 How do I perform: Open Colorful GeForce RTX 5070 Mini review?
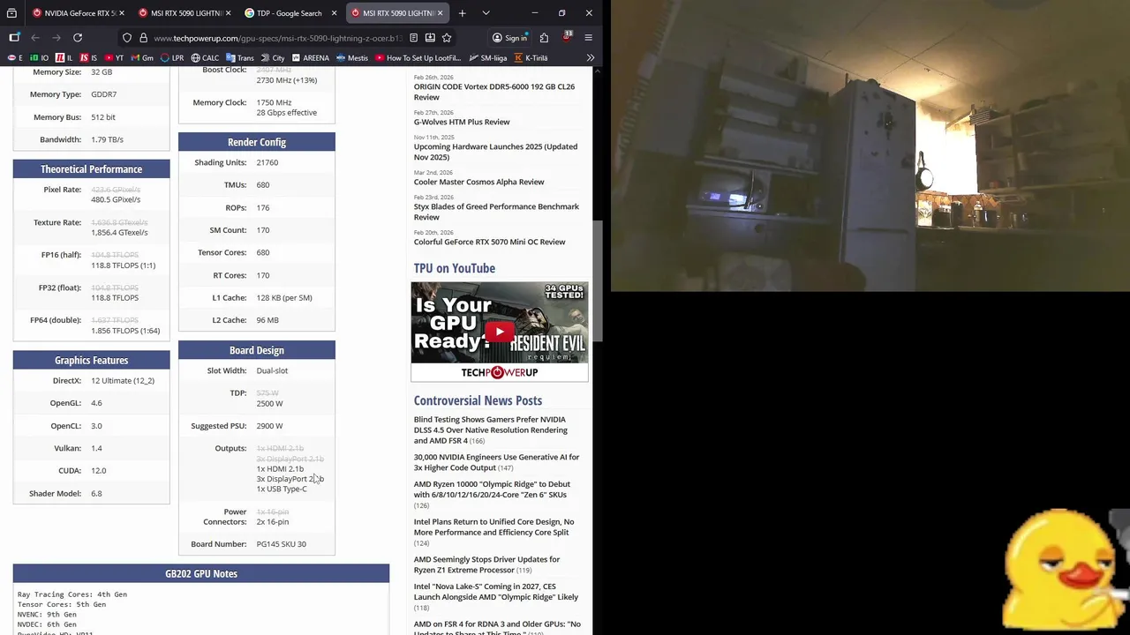[490, 242]
